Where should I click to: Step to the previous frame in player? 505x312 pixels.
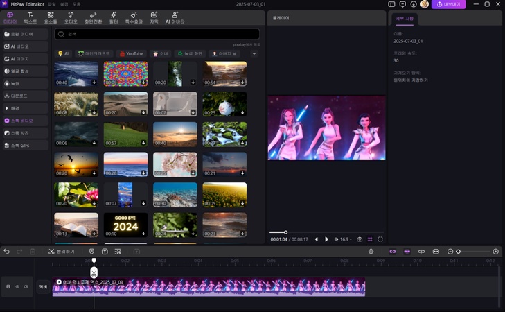point(317,239)
